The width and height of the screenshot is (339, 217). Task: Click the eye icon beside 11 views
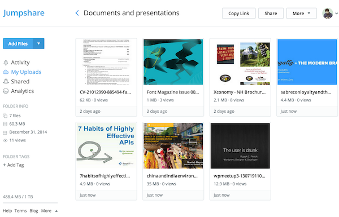[x=5, y=140]
